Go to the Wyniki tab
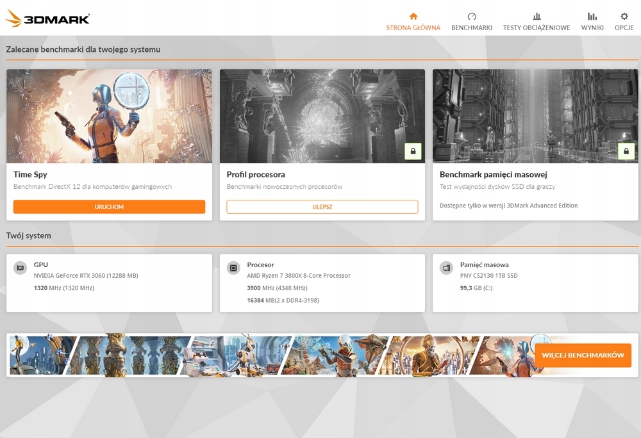The height and width of the screenshot is (438, 641). coord(592,22)
